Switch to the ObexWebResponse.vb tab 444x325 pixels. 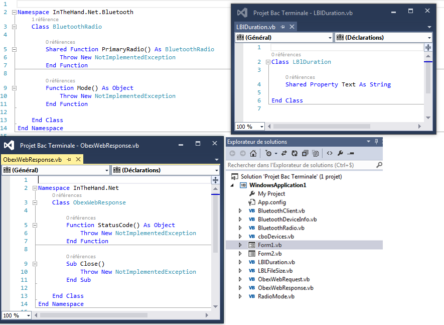tap(32, 160)
